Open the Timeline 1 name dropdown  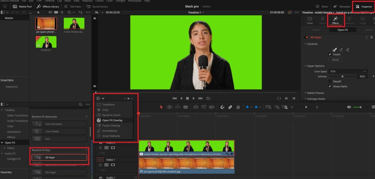[196, 12]
